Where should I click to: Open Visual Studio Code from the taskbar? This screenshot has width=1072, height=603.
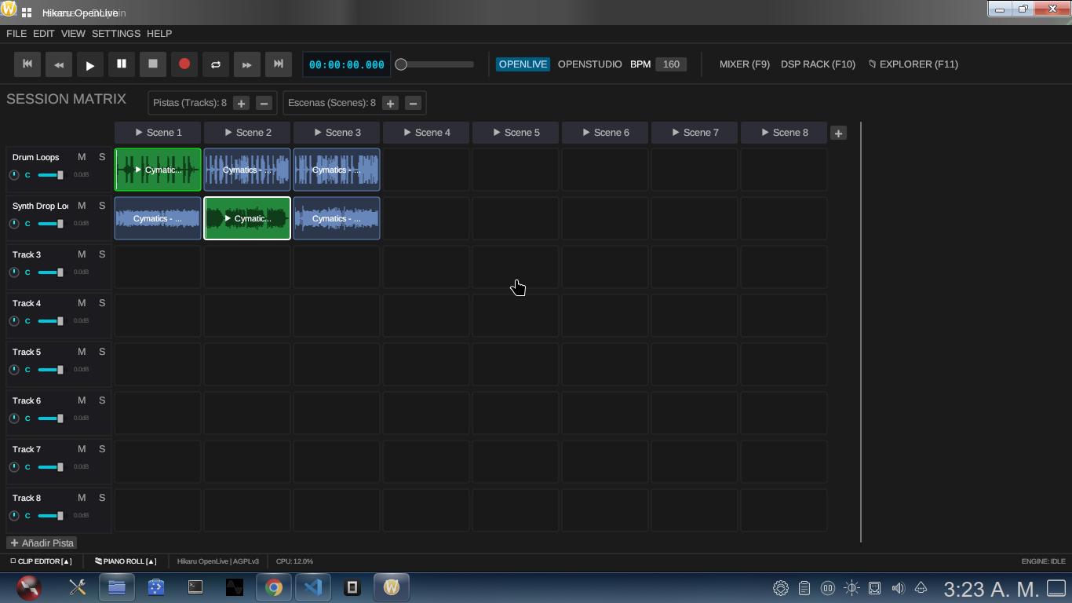pyautogui.click(x=313, y=587)
